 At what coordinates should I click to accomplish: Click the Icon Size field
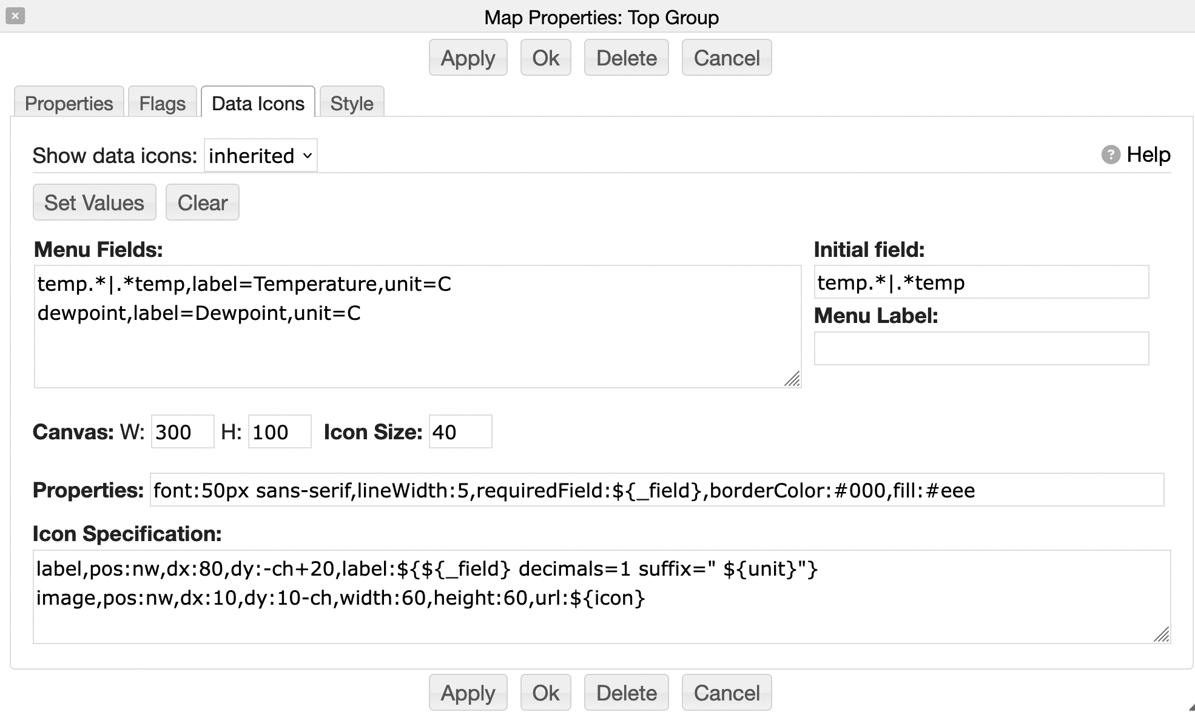(460, 432)
